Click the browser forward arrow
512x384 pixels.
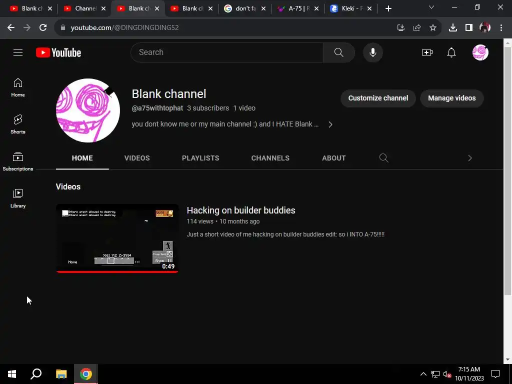tap(27, 27)
